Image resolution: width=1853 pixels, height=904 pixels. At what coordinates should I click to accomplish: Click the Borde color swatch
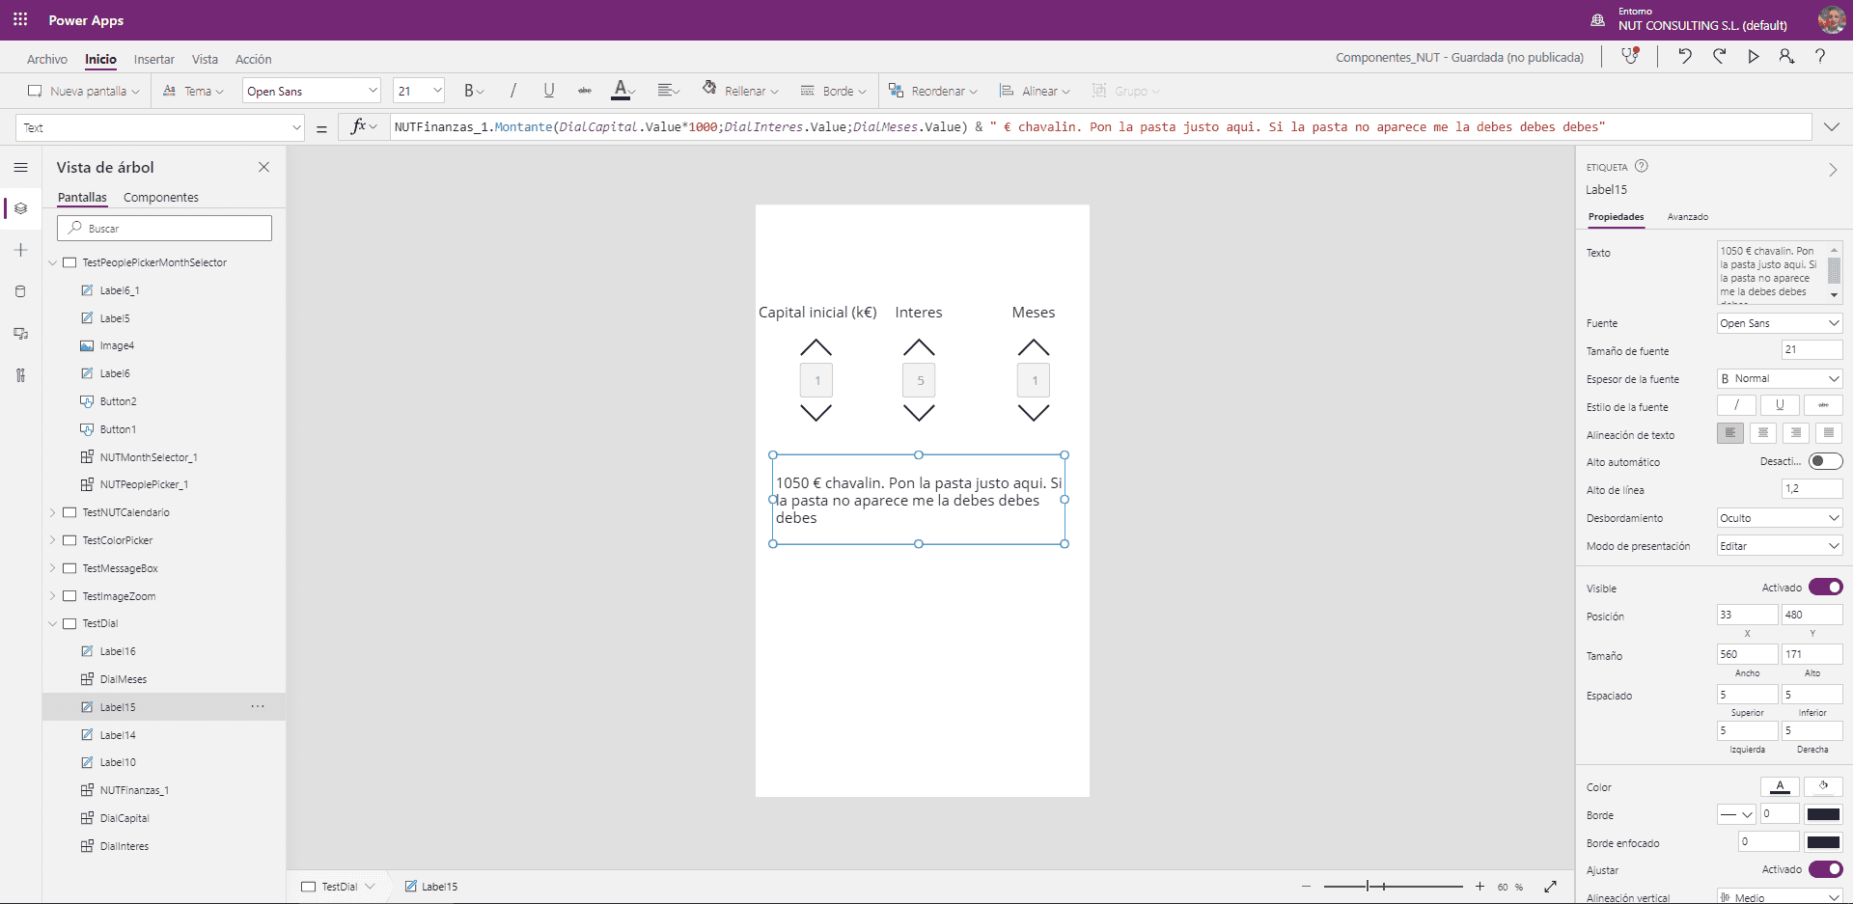click(1823, 814)
